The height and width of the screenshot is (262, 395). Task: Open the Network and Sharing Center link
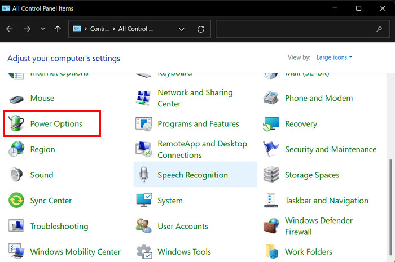click(x=195, y=98)
